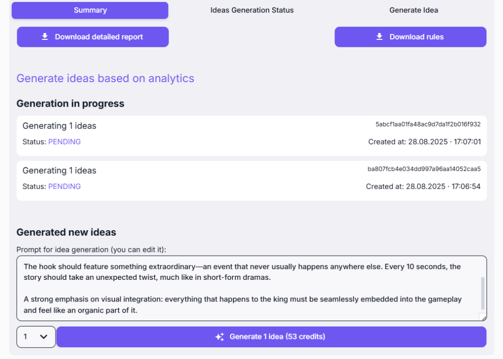
Task: Click inside the idea generation prompt field
Action: click(246, 288)
